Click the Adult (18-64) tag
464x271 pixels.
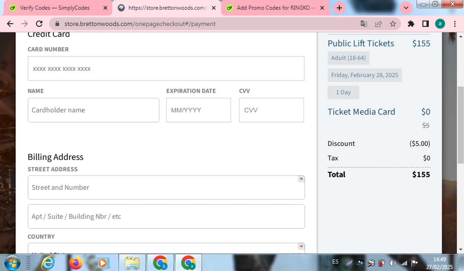point(348,58)
